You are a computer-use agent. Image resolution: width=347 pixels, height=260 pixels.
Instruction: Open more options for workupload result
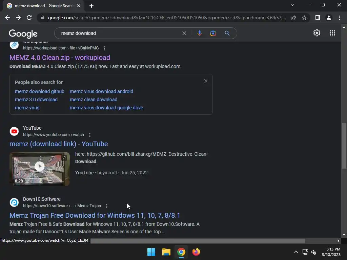pos(104,48)
